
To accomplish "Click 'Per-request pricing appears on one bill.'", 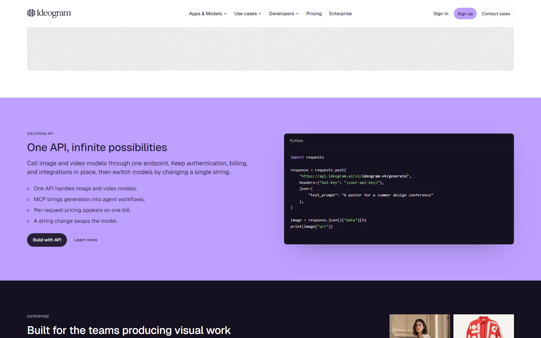I will [82, 210].
